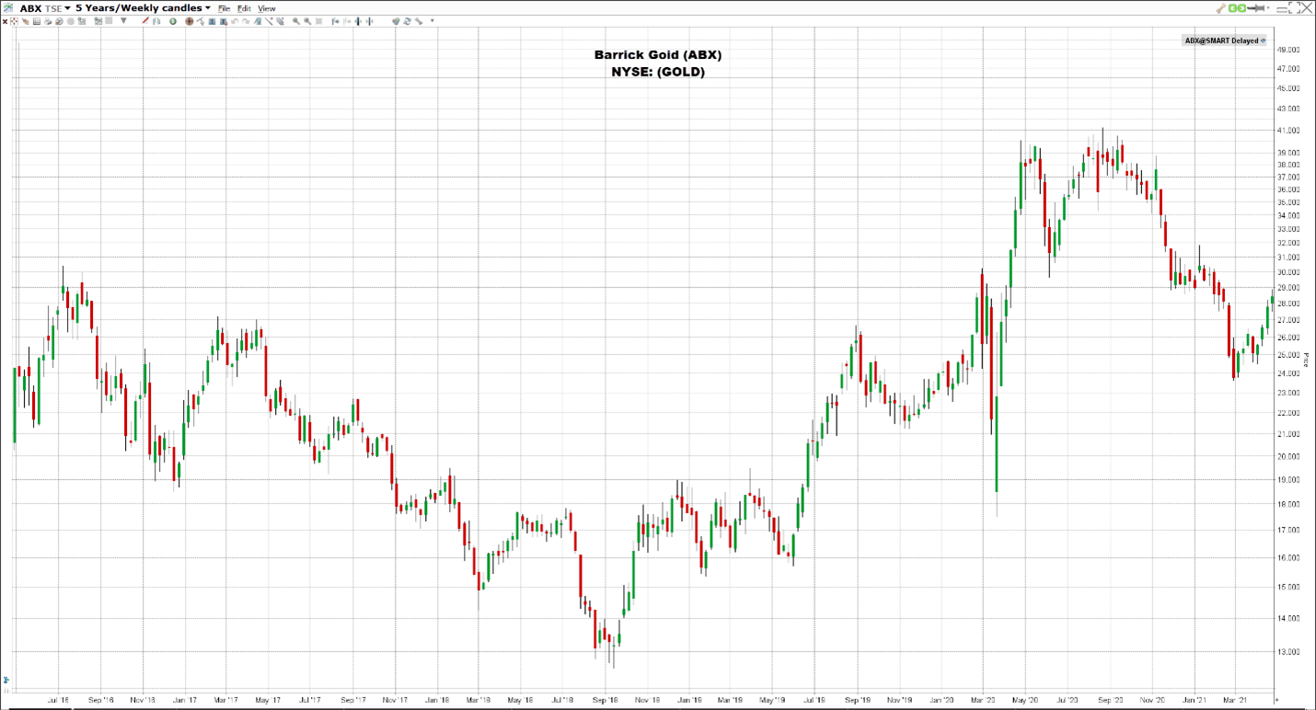
Task: Click the print chart toolbar icon
Action: point(48,21)
